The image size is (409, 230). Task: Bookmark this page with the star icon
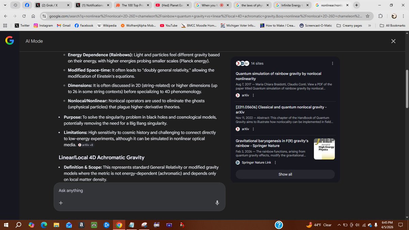click(367, 16)
